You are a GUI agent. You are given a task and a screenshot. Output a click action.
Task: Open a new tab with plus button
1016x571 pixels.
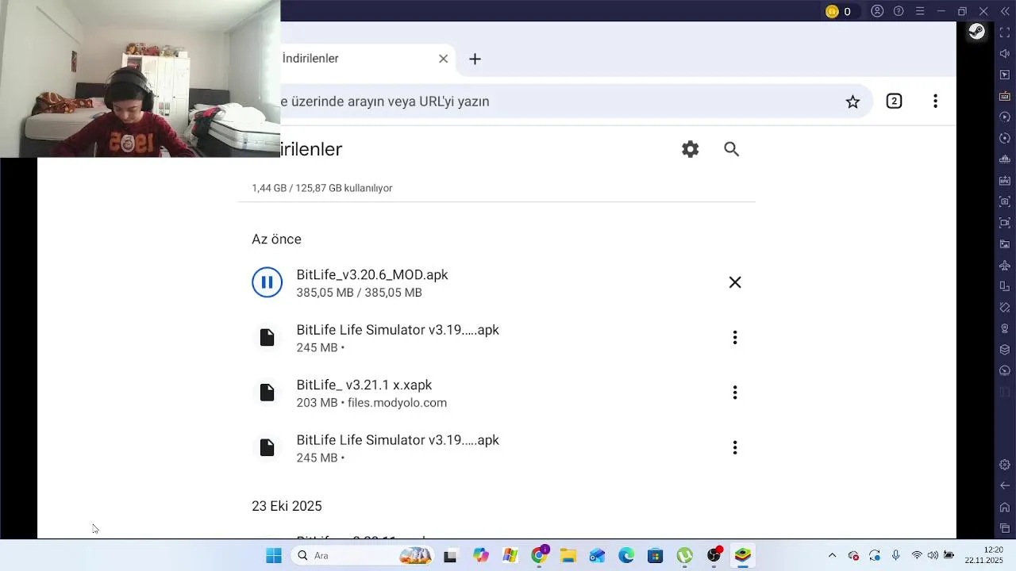point(475,59)
